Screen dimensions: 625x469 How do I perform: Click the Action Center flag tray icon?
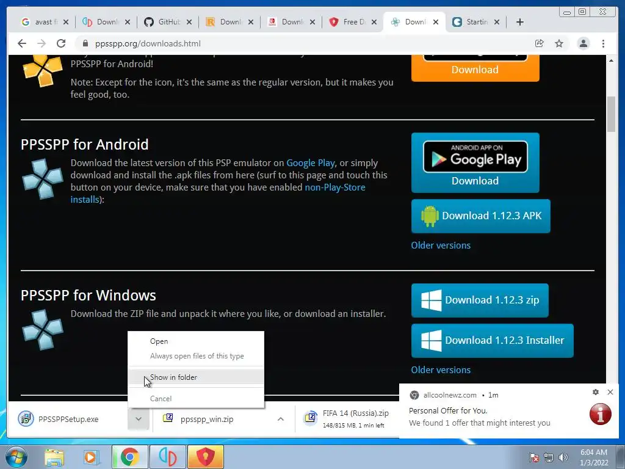point(534,457)
